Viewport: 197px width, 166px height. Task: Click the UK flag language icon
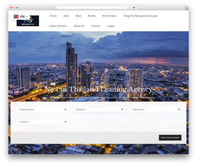click(x=16, y=16)
